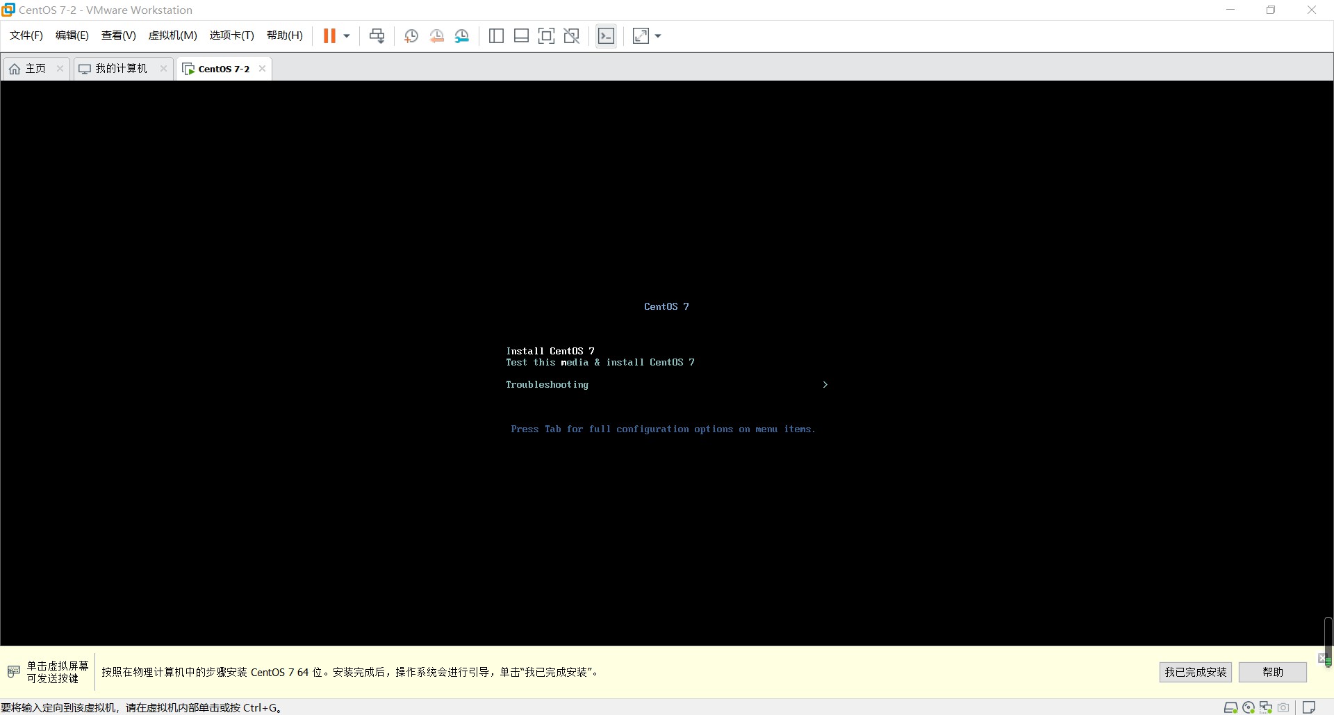
Task: Click the CD/DVD drive status icon
Action: (x=1249, y=707)
